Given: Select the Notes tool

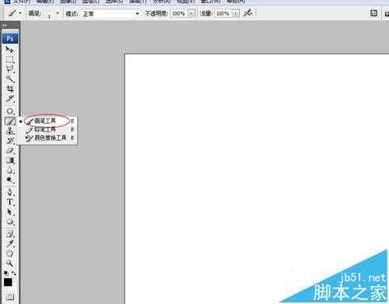Looking at the screenshot, I should coord(10,234).
